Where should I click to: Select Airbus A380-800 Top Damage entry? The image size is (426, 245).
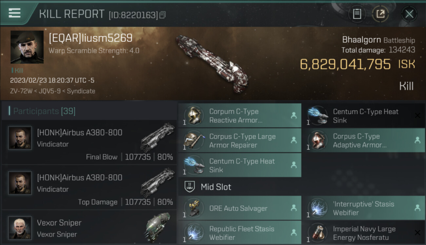tap(89, 188)
